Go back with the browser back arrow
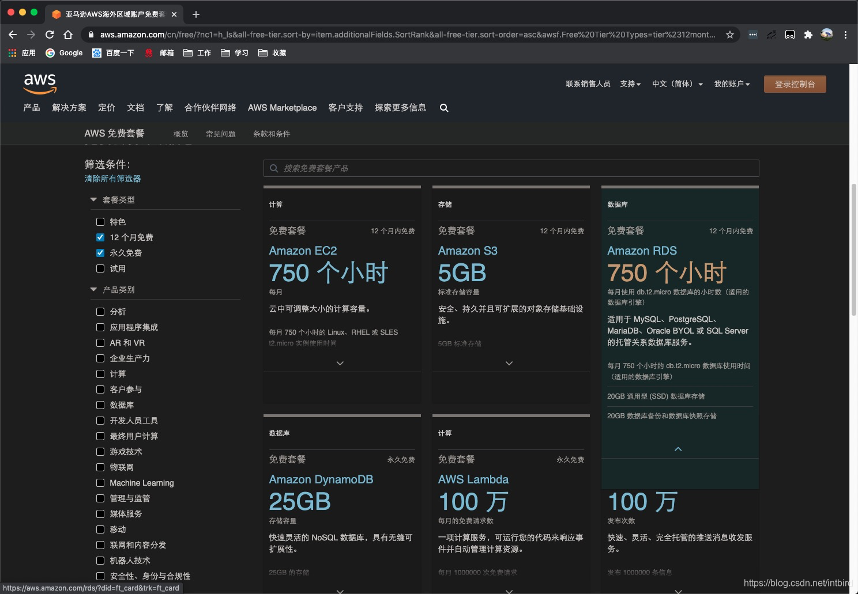 [13, 35]
